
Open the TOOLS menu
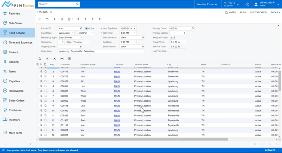(x=275, y=12)
